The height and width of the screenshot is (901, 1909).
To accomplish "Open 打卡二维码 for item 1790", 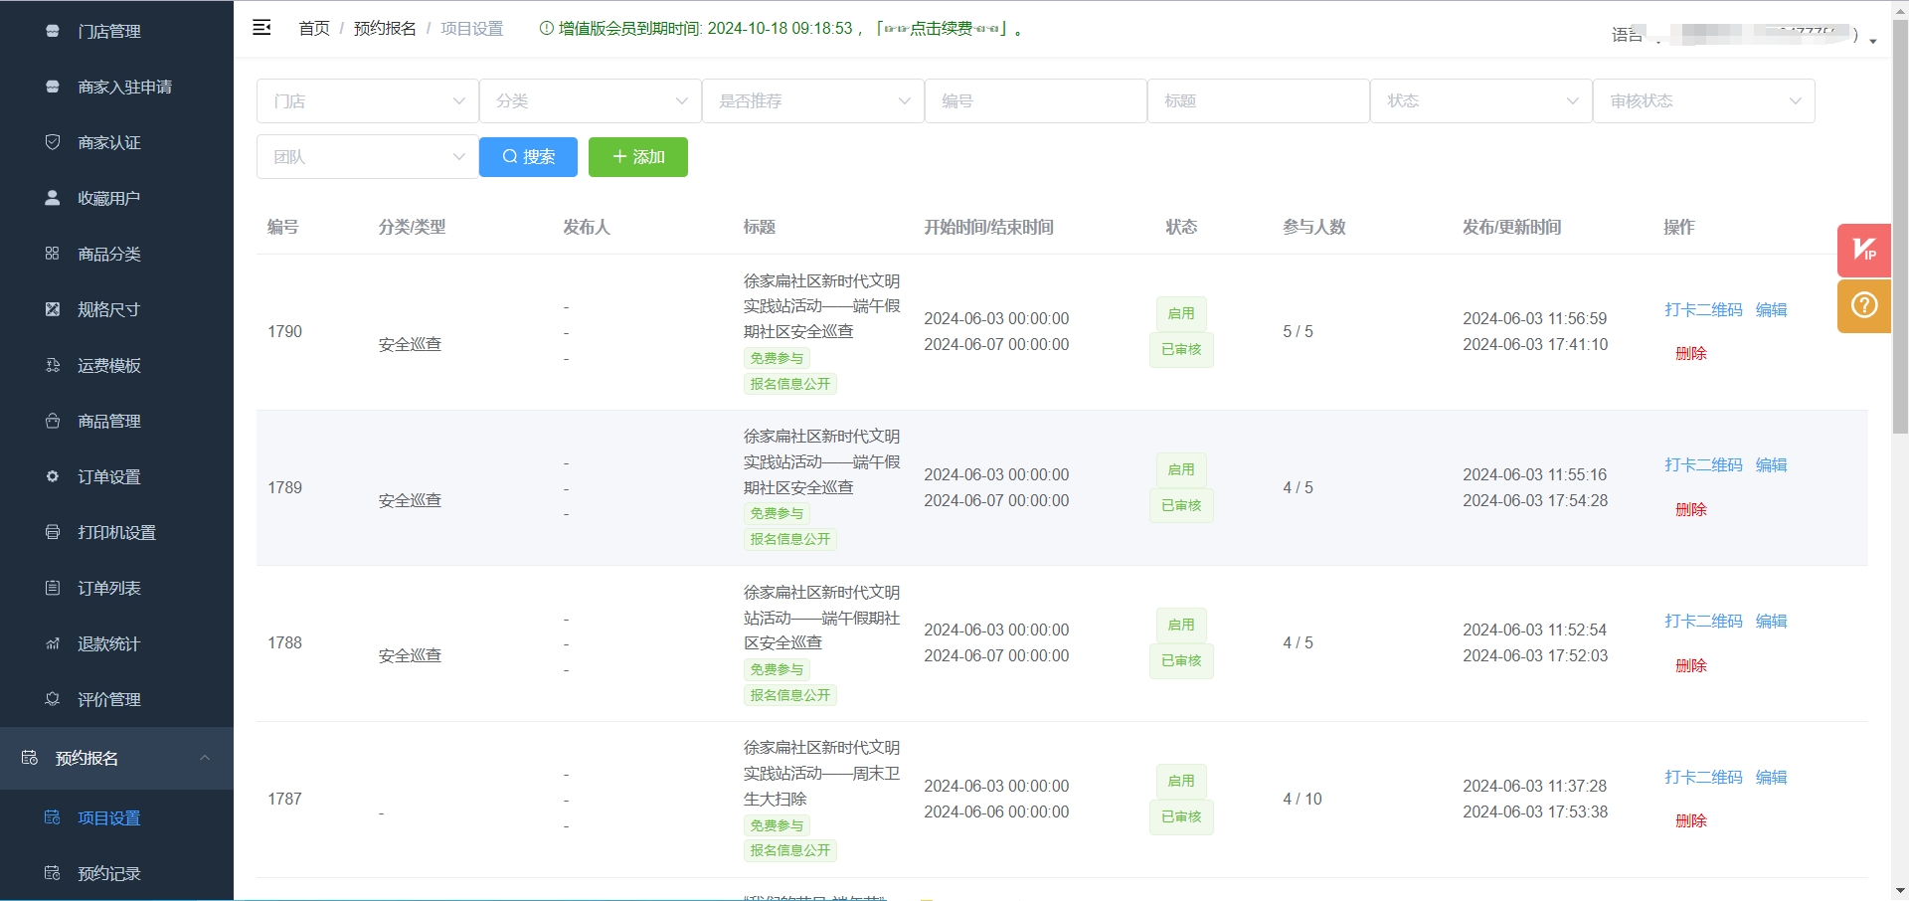I will (x=1703, y=309).
